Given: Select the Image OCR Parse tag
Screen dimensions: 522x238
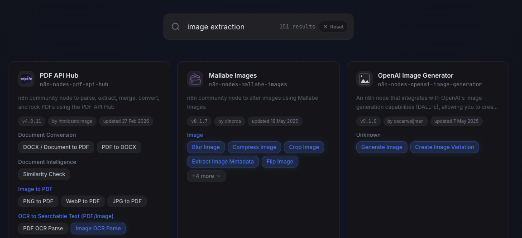Looking at the screenshot, I should 98,229.
